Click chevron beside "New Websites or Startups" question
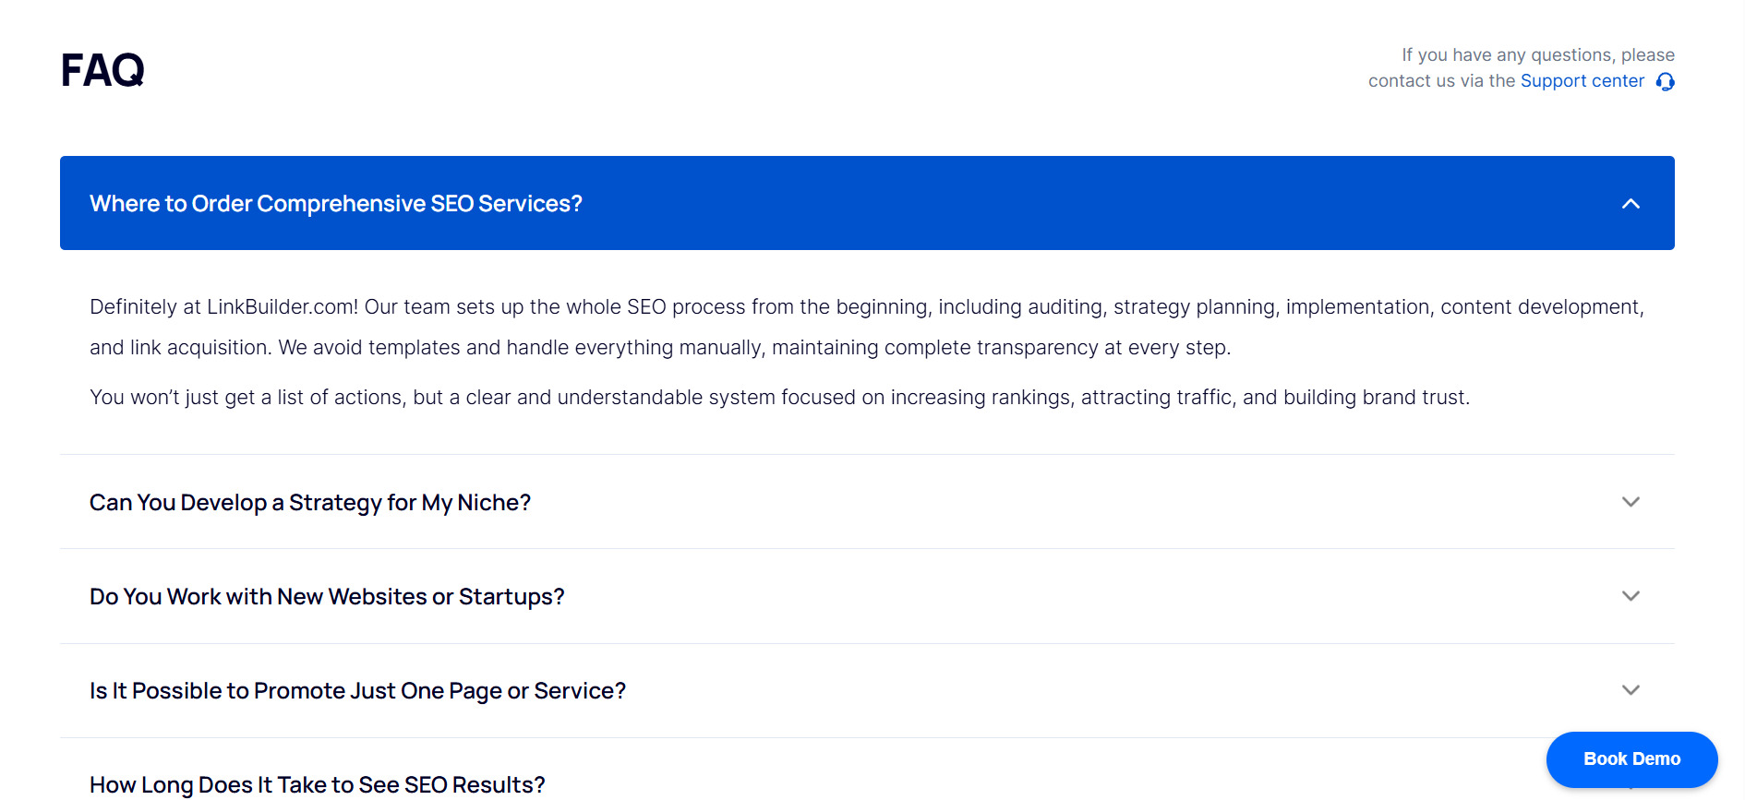 click(1631, 596)
